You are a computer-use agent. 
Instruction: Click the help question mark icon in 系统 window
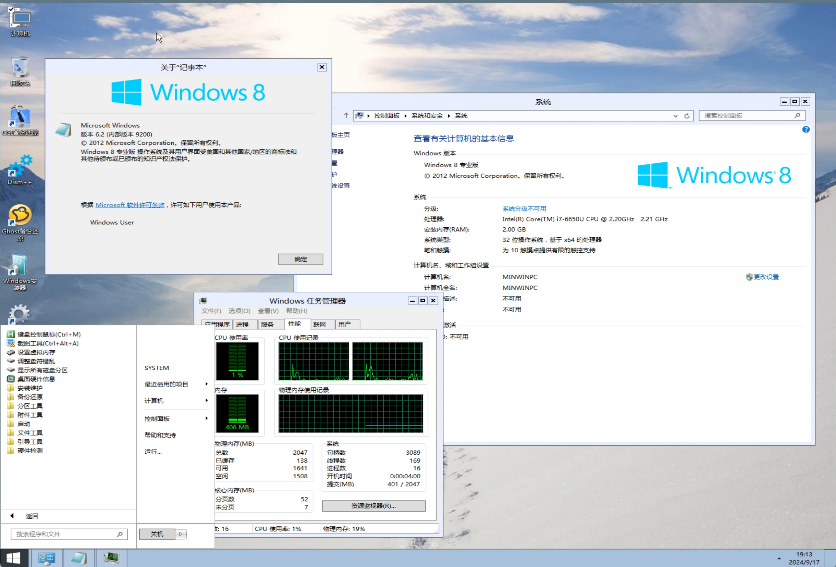point(806,129)
